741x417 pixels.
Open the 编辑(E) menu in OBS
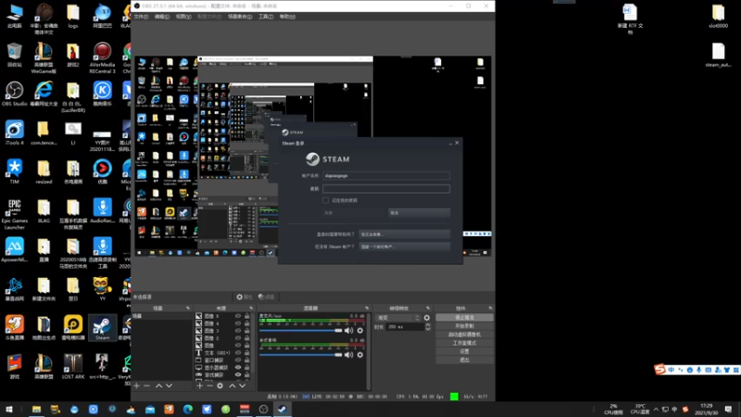(161, 17)
